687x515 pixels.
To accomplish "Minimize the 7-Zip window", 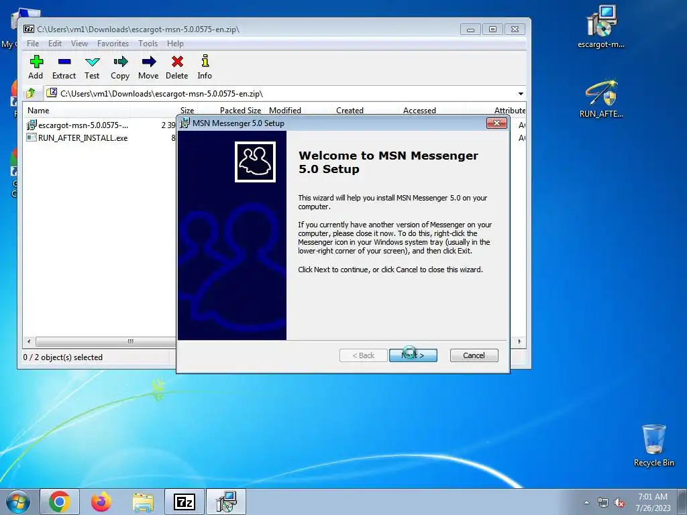I will (470, 30).
